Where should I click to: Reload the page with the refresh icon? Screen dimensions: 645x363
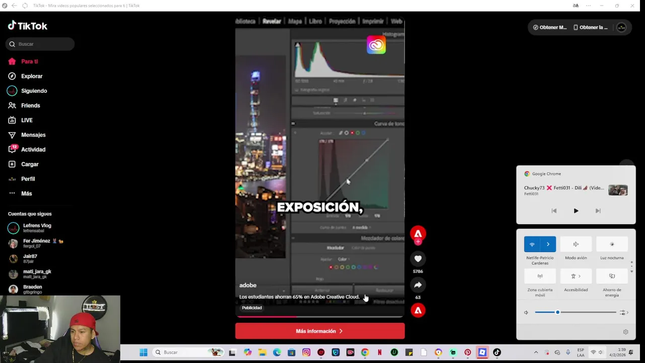(x=25, y=6)
